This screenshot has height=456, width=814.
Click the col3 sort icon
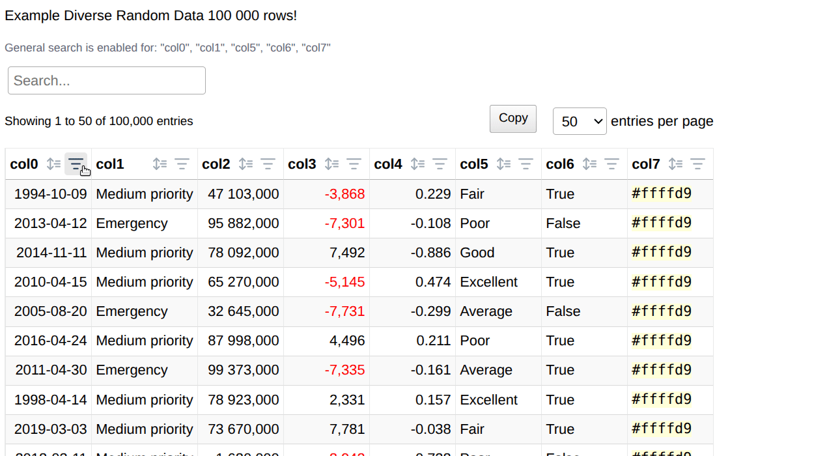pyautogui.click(x=331, y=164)
